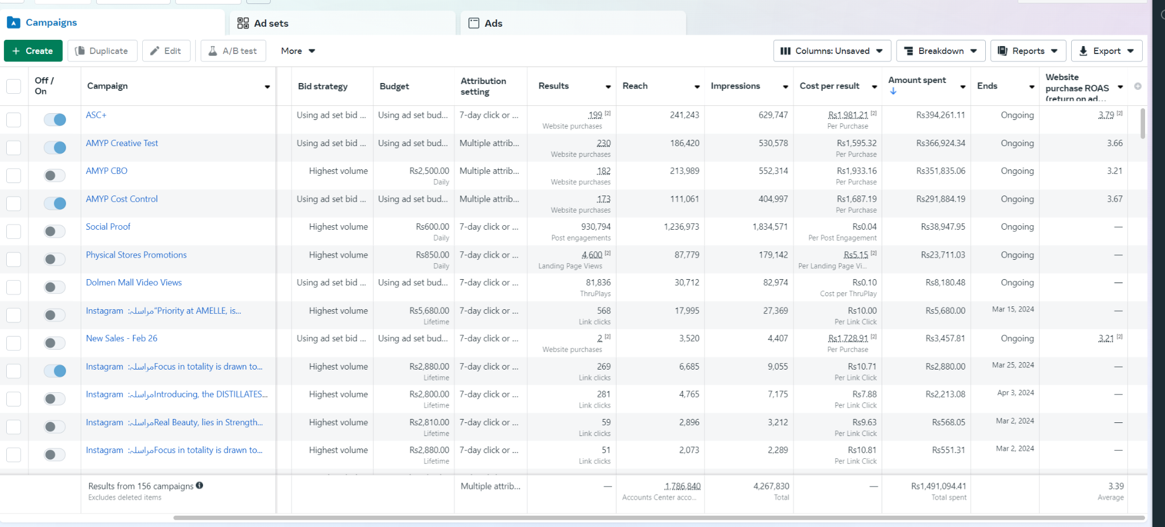Screen dimensions: 1165x527
Task: Click the Rs2,500.00 daily budget of AMYP CBO
Action: (429, 171)
